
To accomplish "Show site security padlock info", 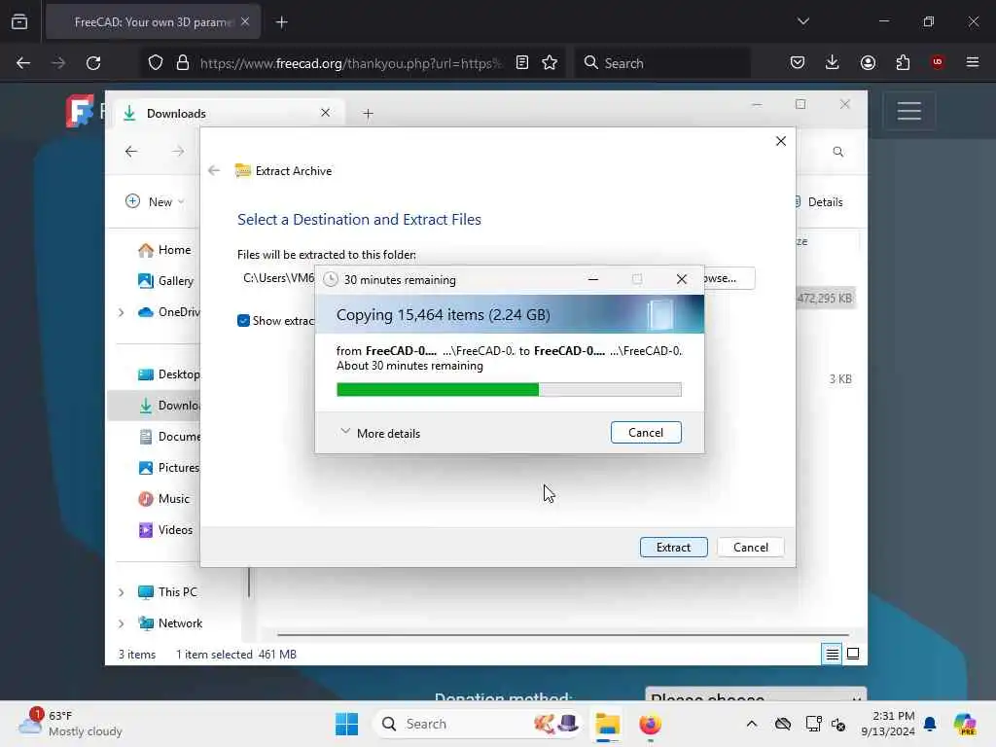I will pos(183,62).
